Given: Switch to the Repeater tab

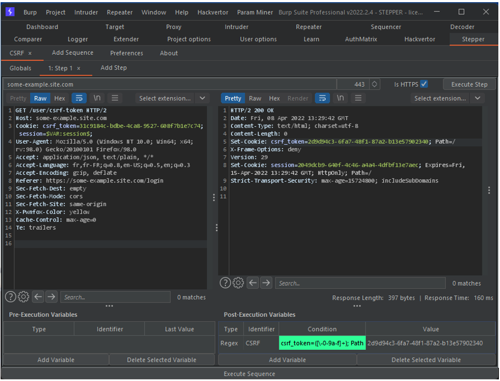Looking at the screenshot, I should (308, 26).
